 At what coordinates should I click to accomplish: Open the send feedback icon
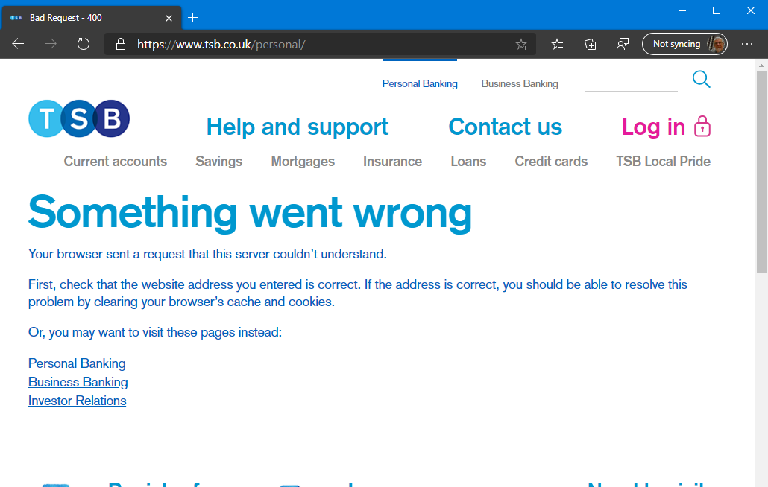[x=623, y=44]
